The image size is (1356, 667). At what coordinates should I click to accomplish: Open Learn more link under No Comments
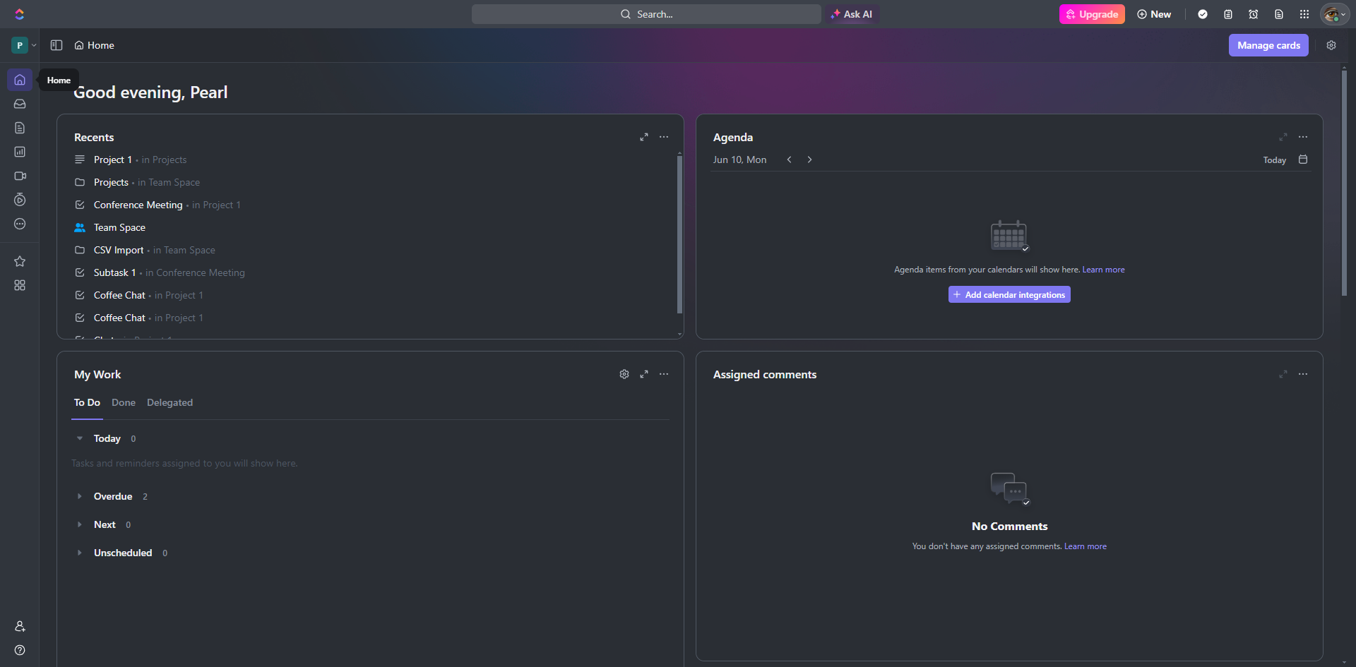pos(1086,546)
